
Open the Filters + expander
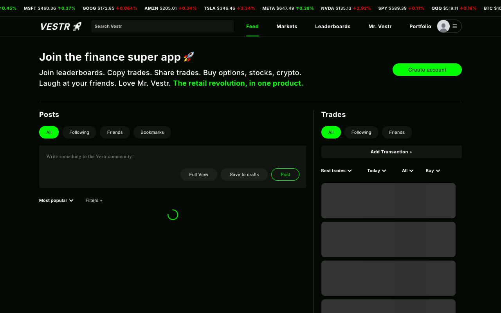(x=94, y=200)
